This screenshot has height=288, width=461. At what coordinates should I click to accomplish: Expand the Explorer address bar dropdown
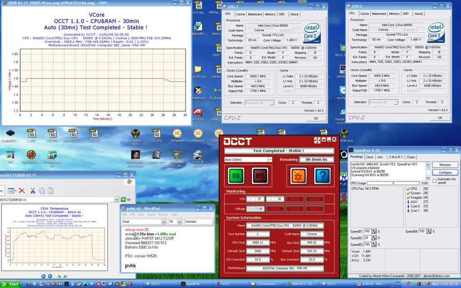click(x=116, y=199)
